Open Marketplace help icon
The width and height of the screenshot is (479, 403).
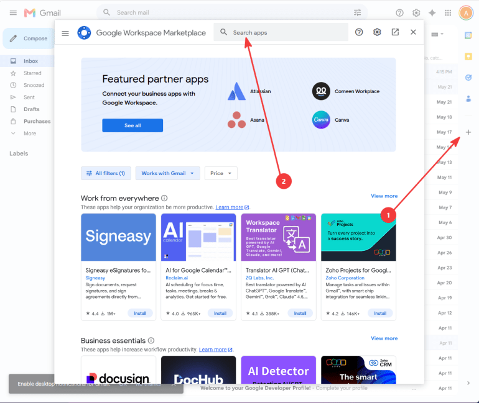click(x=359, y=32)
